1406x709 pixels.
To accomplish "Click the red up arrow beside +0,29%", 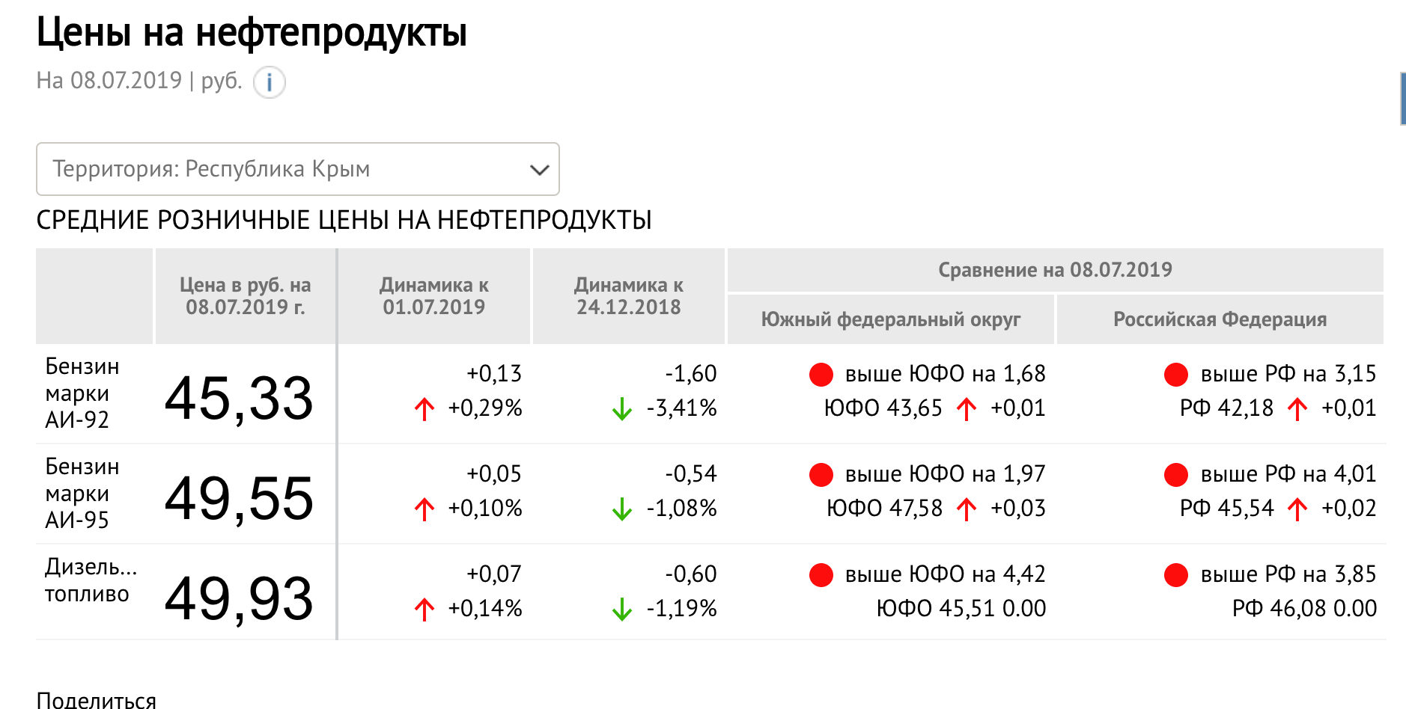I will point(424,408).
